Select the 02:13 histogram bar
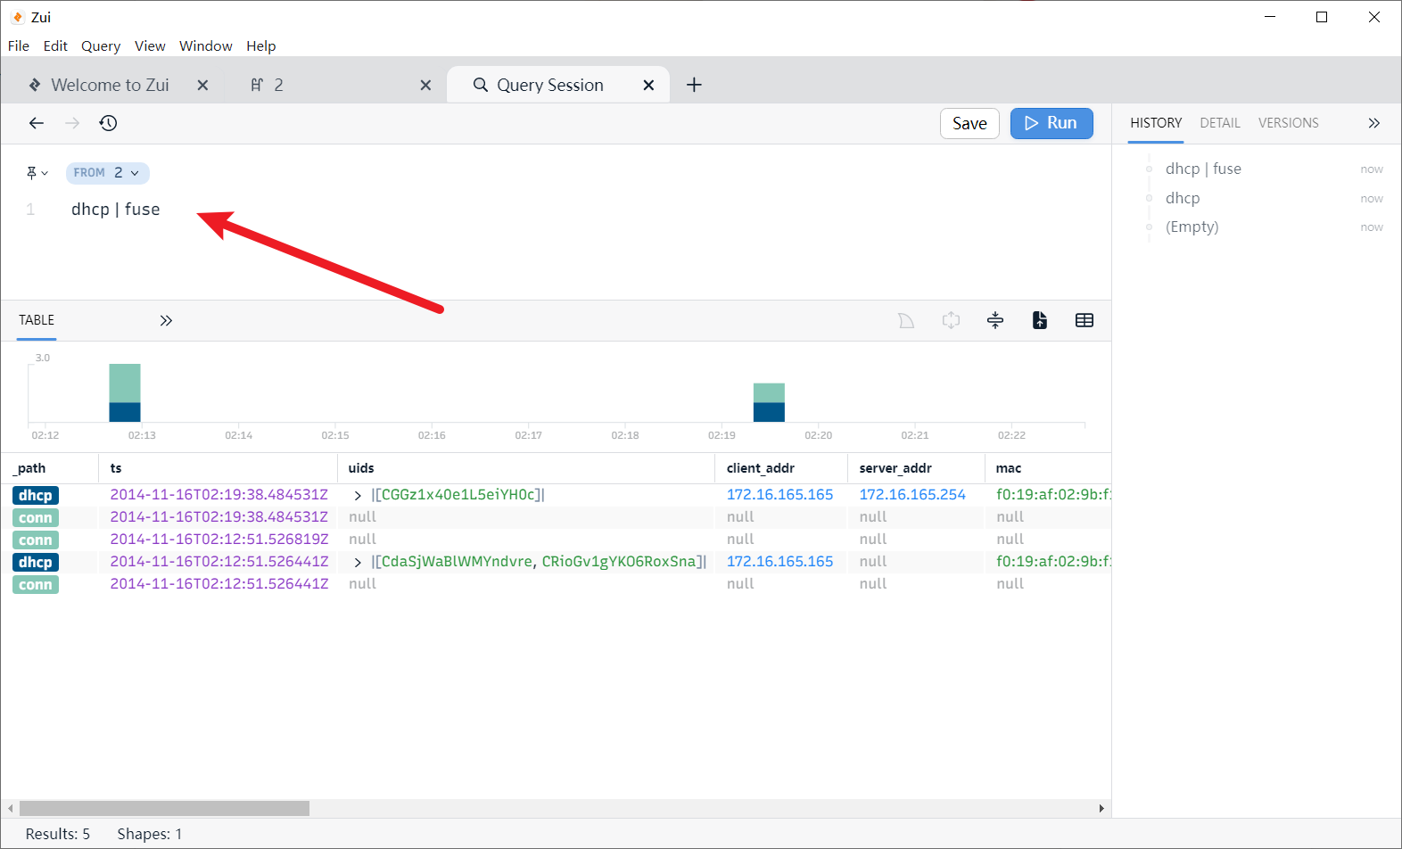 click(125, 392)
